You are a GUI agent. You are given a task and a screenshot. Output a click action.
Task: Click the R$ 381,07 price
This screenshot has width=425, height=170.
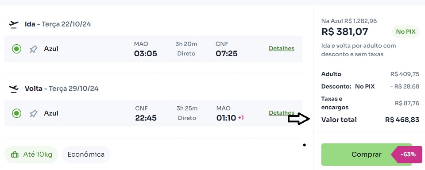(345, 32)
